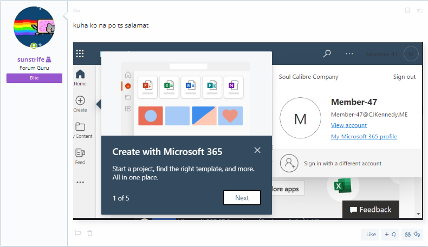Bookmark this forum post
428x247 pixels.
click(x=407, y=11)
